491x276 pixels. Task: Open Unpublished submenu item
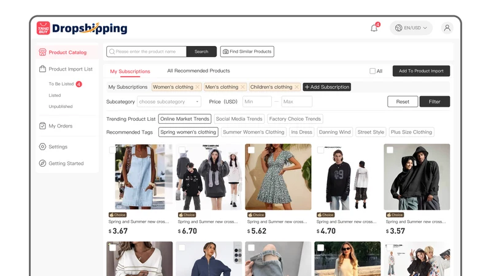(60, 106)
